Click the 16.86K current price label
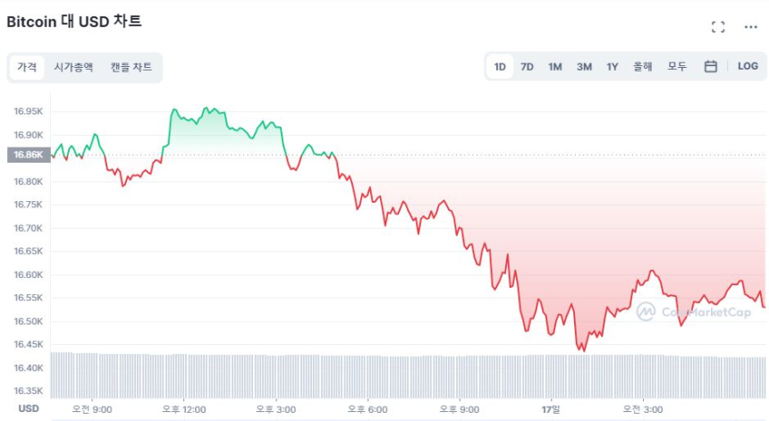The image size is (769, 421). [x=29, y=155]
